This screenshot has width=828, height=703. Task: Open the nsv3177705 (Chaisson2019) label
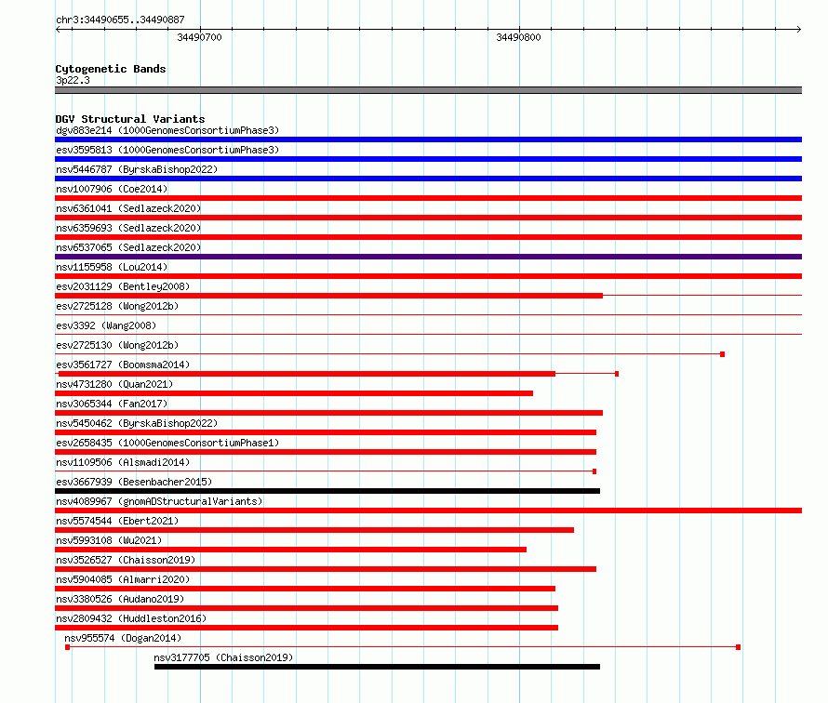[223, 657]
